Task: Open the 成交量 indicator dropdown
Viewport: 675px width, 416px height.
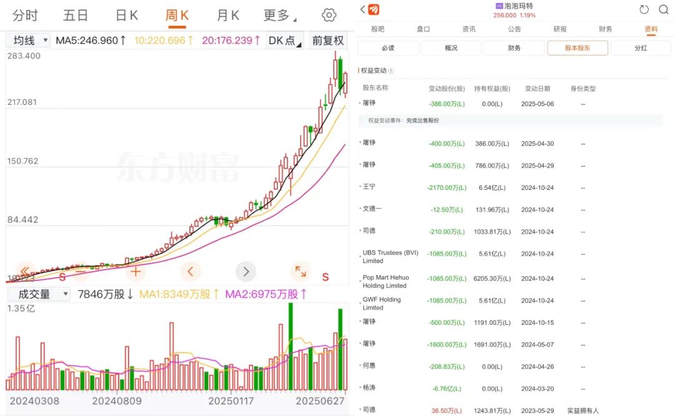Action: click(39, 294)
